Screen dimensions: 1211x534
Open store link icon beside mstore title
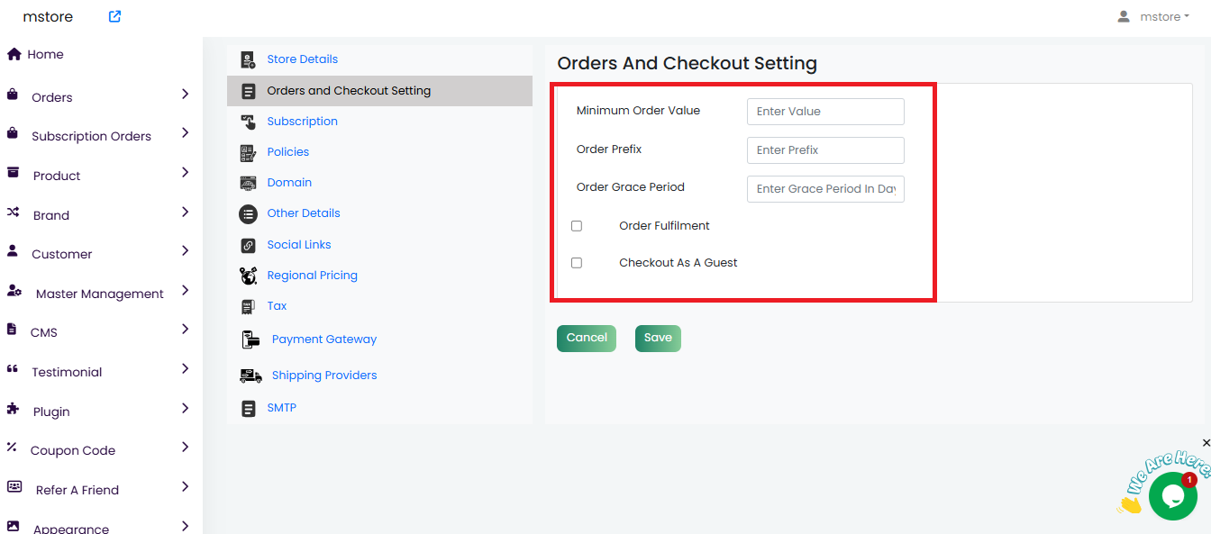[x=114, y=16]
